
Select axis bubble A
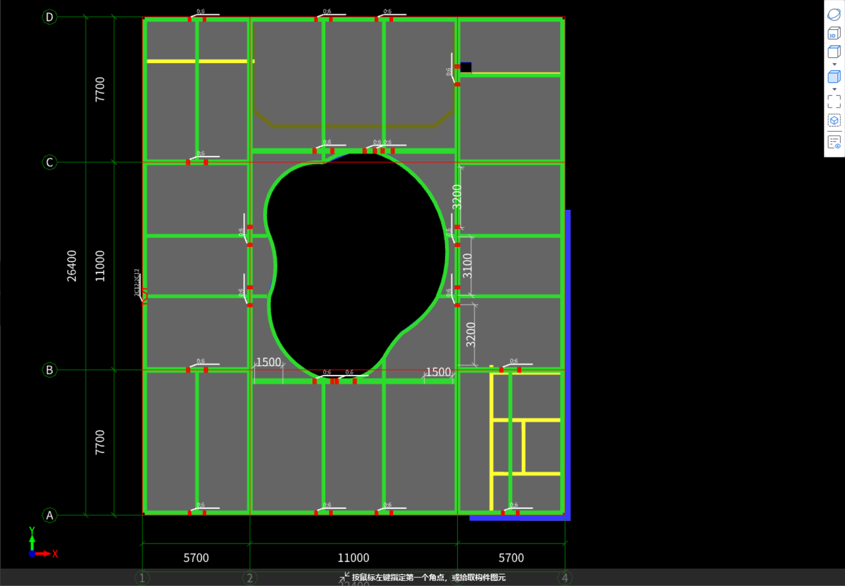50,515
